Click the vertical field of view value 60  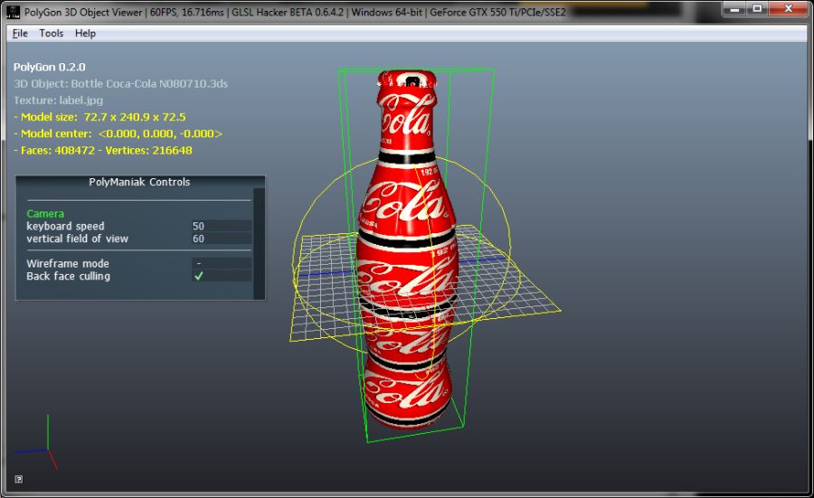point(222,239)
